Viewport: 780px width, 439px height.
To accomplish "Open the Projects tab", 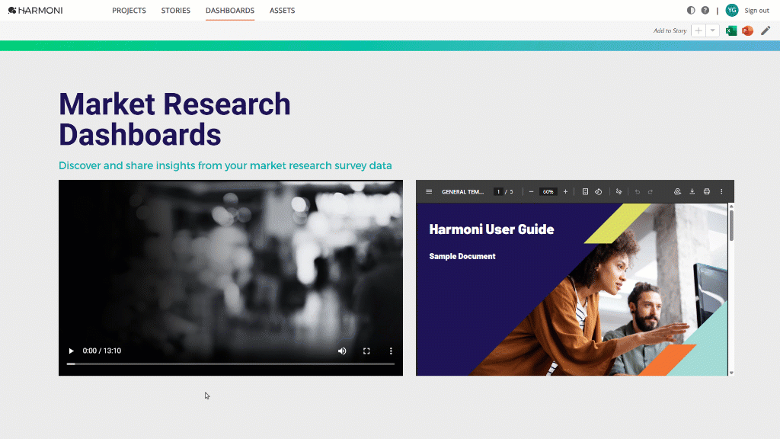I will coord(129,10).
